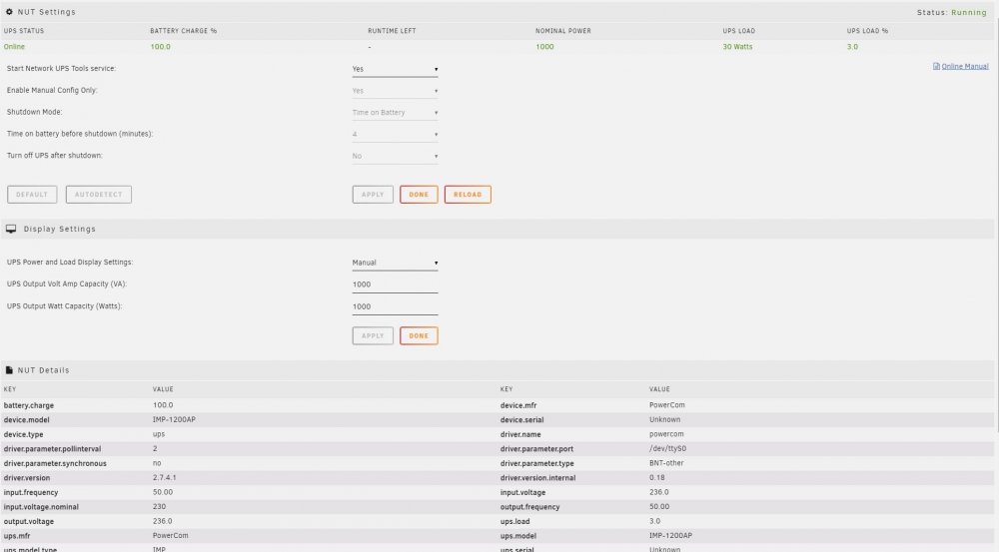Click the driver.parameter.synchronous key
999x552 pixels.
click(x=55, y=463)
